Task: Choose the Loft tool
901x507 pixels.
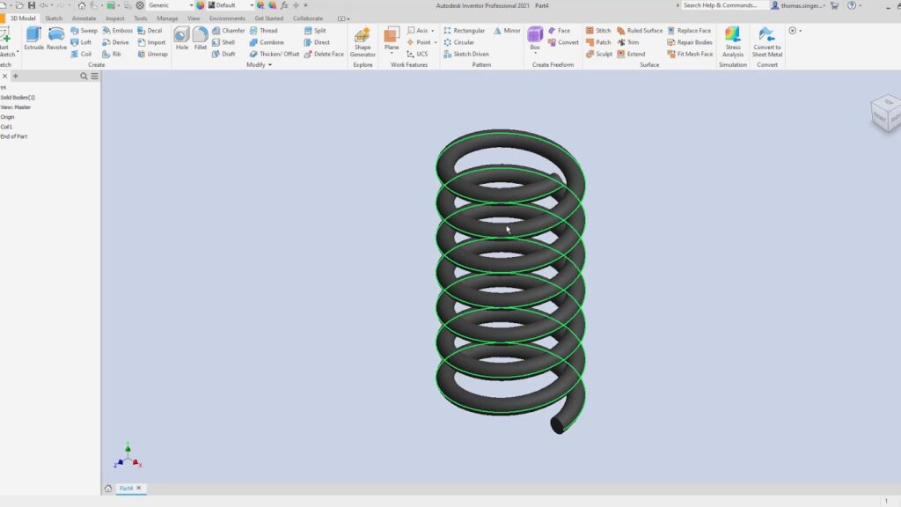Action: pos(81,42)
